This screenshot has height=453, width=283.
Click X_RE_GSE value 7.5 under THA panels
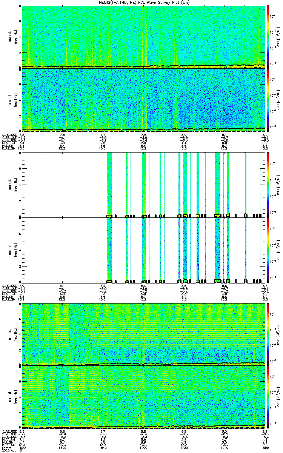(x=22, y=135)
